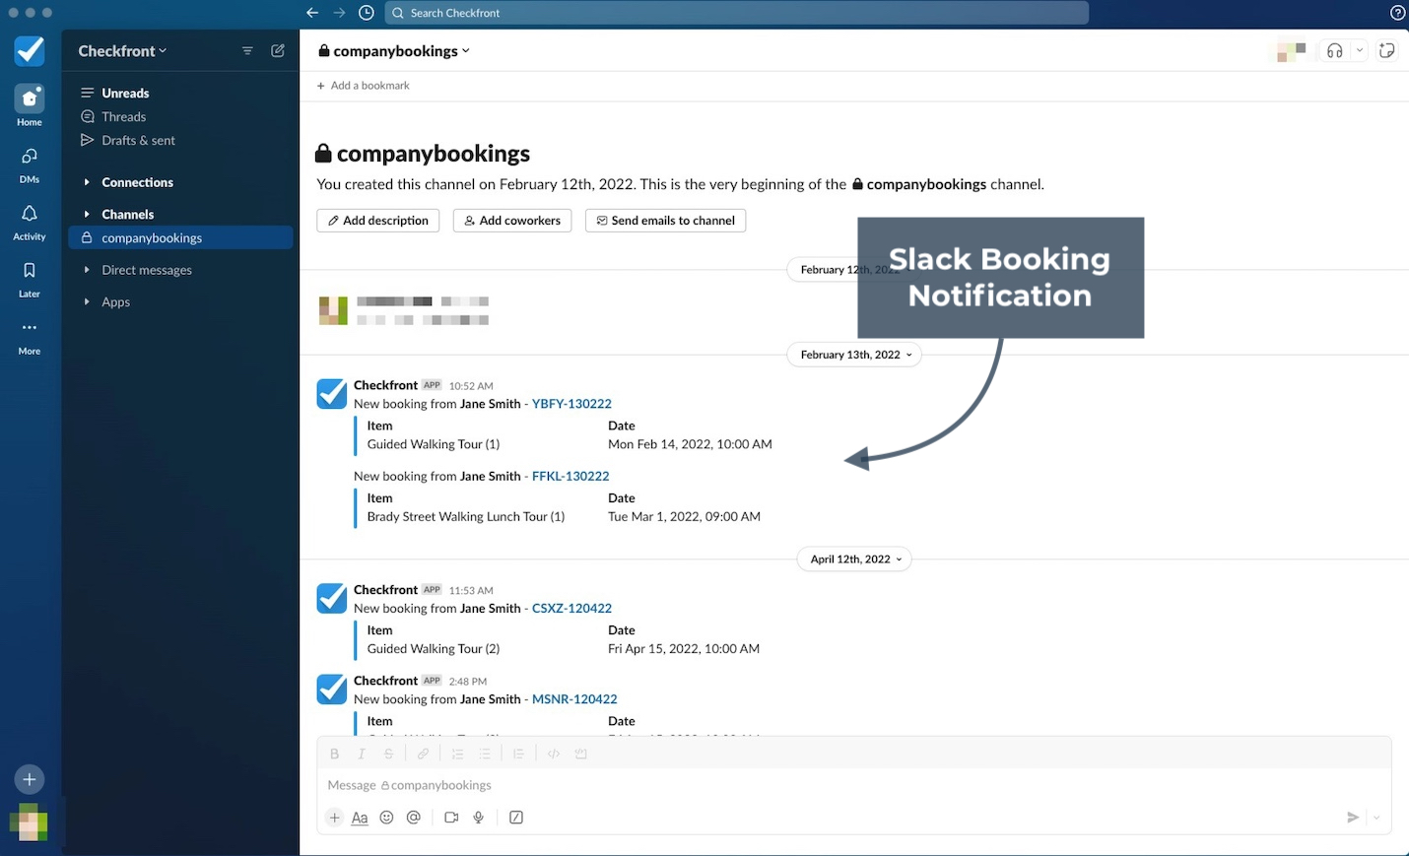Open the user profile avatar at bottom left
Viewport: 1409px width, 856px height.
coord(29,823)
